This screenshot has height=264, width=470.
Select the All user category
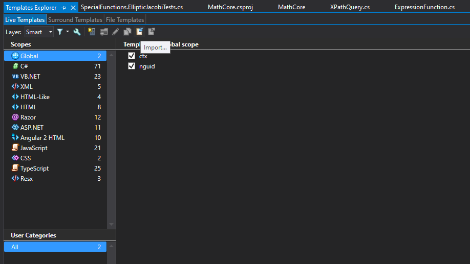(x=55, y=247)
